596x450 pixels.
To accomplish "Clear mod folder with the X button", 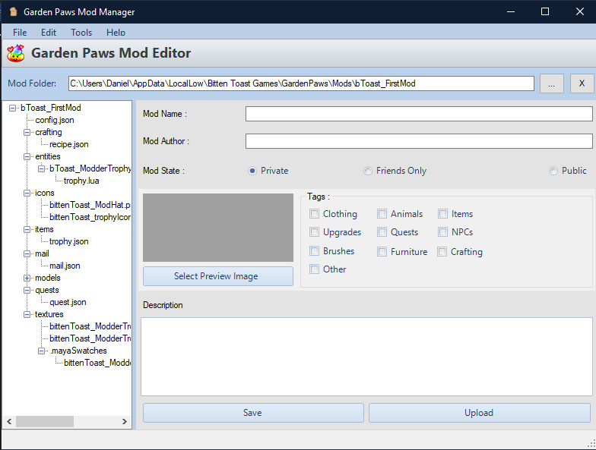I will (582, 83).
